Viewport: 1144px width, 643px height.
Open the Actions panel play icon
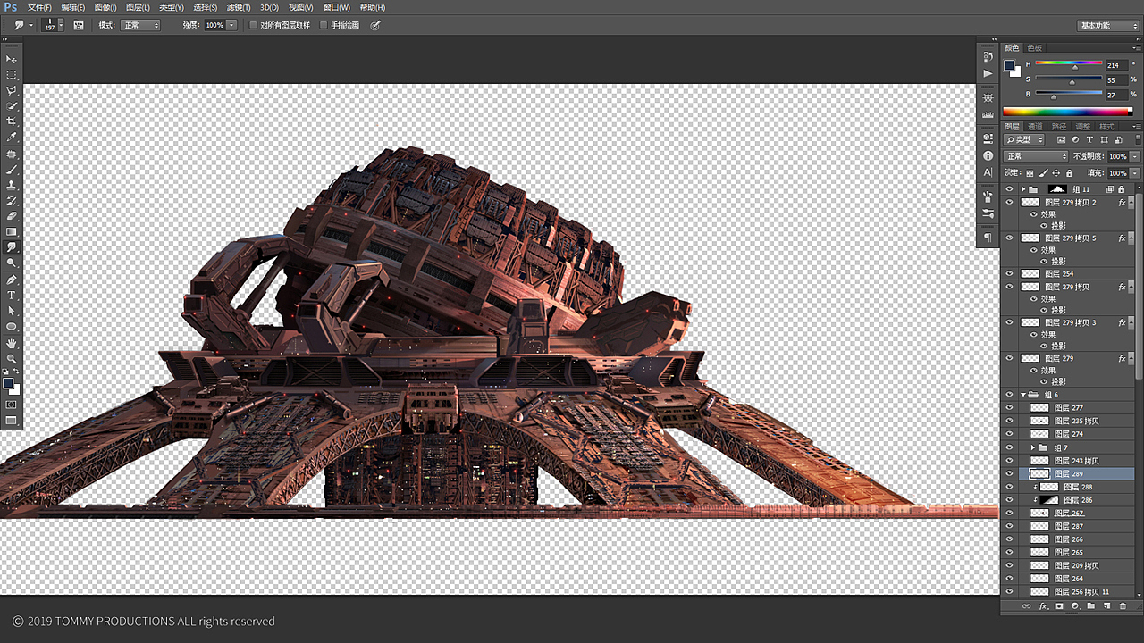[x=988, y=73]
